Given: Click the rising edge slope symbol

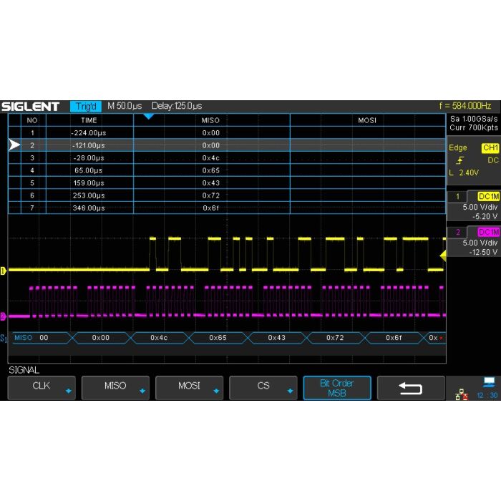Looking at the screenshot, I should (x=459, y=160).
